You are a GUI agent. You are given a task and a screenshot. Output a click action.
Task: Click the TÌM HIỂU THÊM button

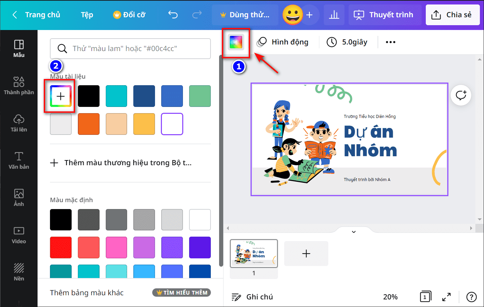(182, 293)
